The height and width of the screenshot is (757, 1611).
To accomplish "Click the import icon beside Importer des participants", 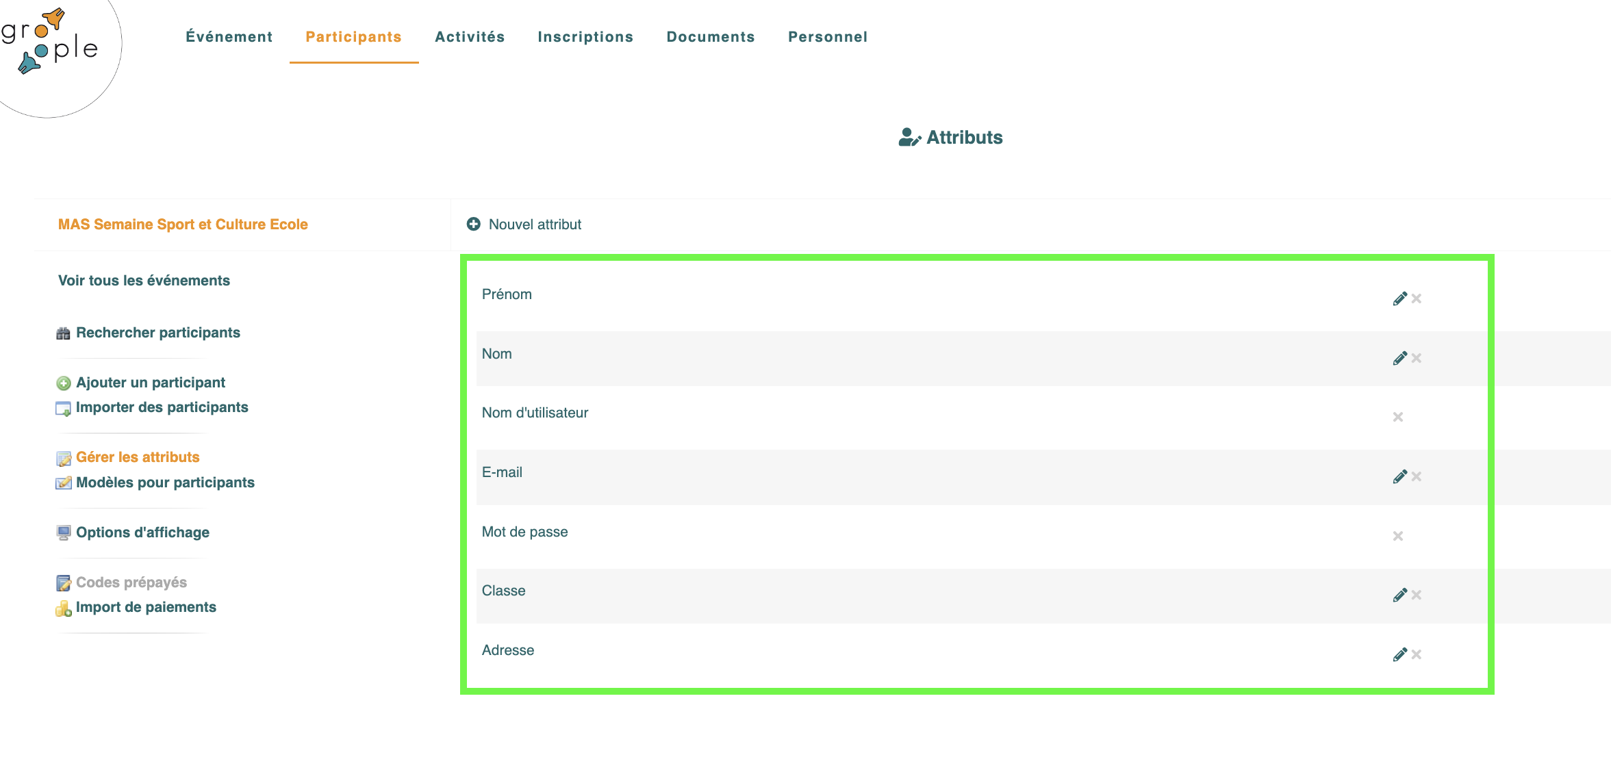I will pyautogui.click(x=63, y=409).
